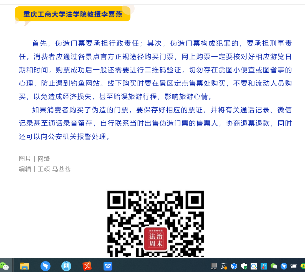Click the 编辑 王硕 马蓉蓉 credit line
The width and height of the screenshot is (305, 272).
click(x=45, y=169)
